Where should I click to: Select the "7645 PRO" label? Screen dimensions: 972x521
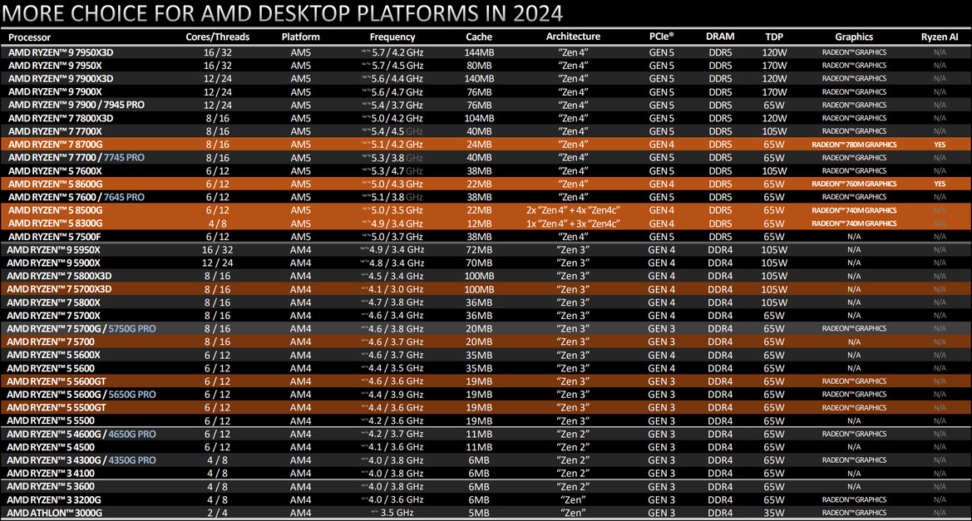[124, 197]
